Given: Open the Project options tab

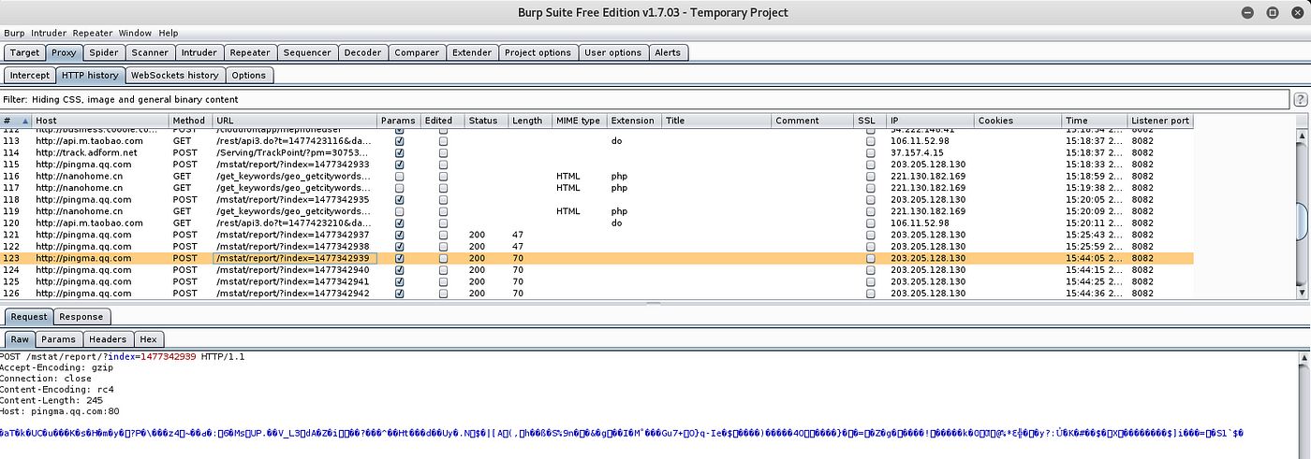Looking at the screenshot, I should coord(538,52).
